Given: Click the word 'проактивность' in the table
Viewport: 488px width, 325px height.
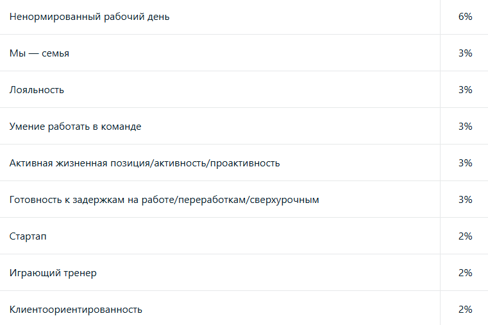Looking at the screenshot, I should [245, 163].
